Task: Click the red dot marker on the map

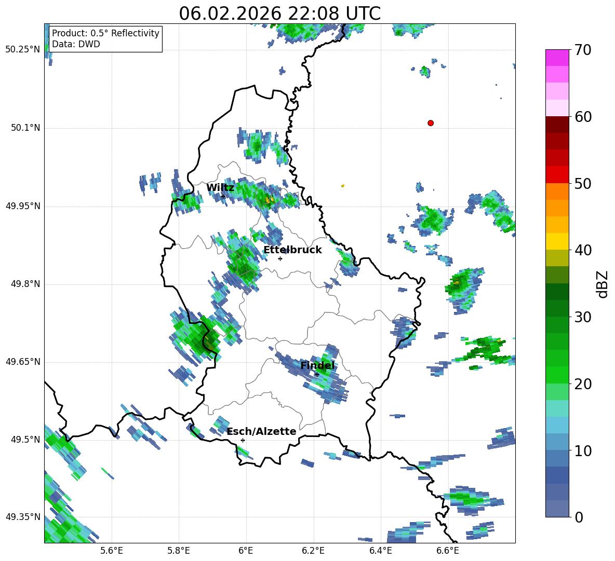Action: tap(431, 123)
